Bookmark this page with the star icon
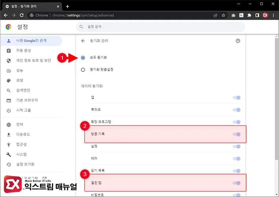This screenshot has height=197, width=279. [x=224, y=15]
